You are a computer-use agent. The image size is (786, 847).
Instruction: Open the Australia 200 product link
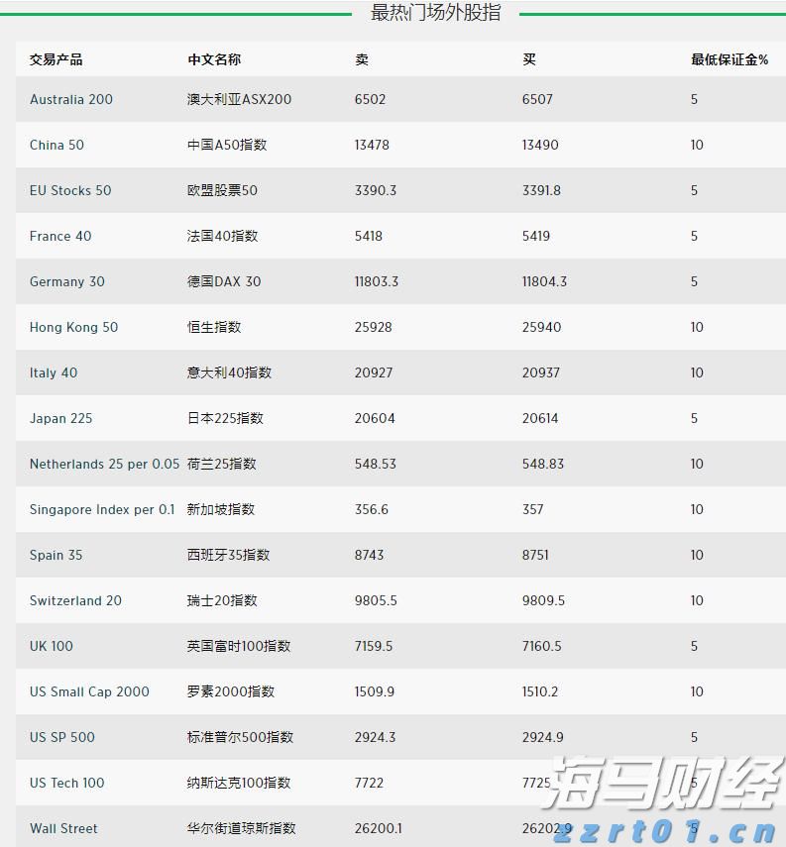pos(71,99)
